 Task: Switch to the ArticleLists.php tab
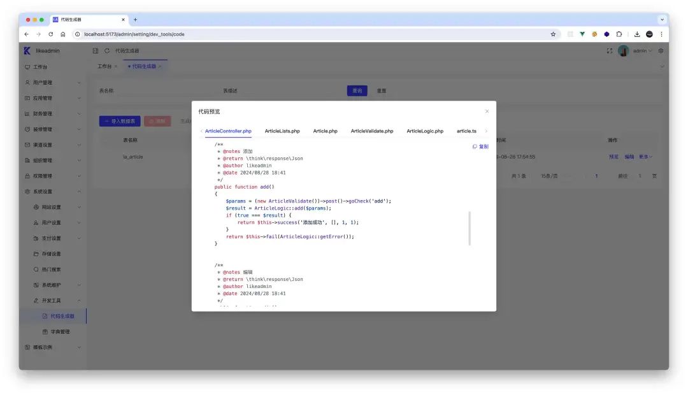pyautogui.click(x=282, y=131)
